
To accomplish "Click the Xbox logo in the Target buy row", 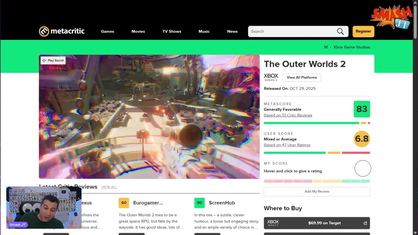I will click(273, 223).
